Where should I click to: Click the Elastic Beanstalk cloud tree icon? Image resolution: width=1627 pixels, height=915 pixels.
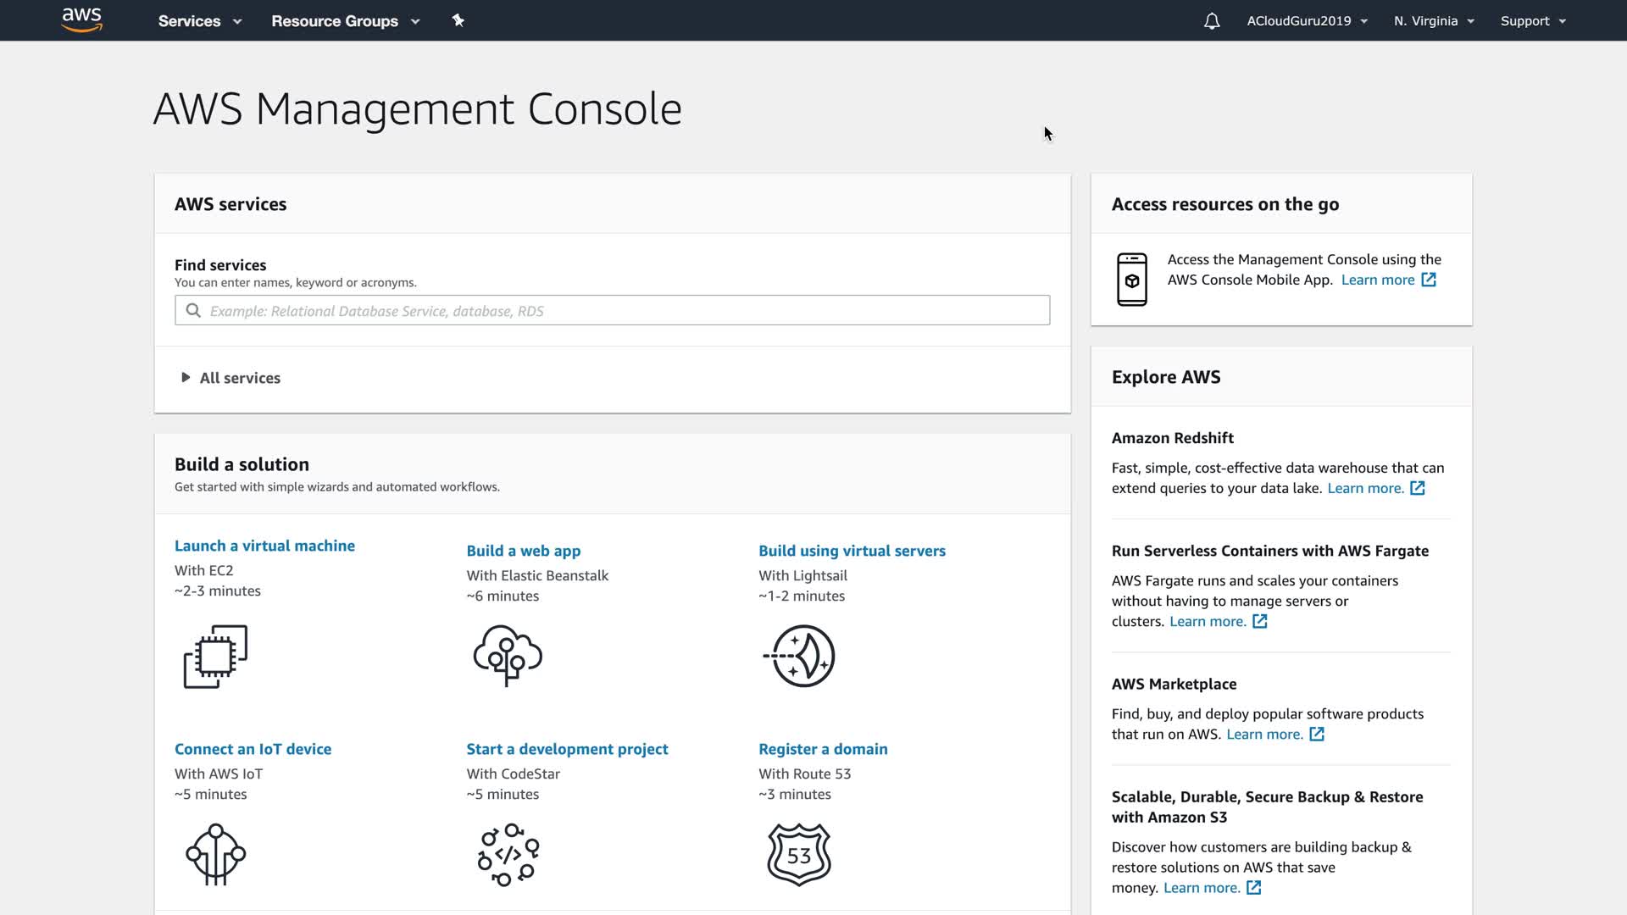click(508, 656)
